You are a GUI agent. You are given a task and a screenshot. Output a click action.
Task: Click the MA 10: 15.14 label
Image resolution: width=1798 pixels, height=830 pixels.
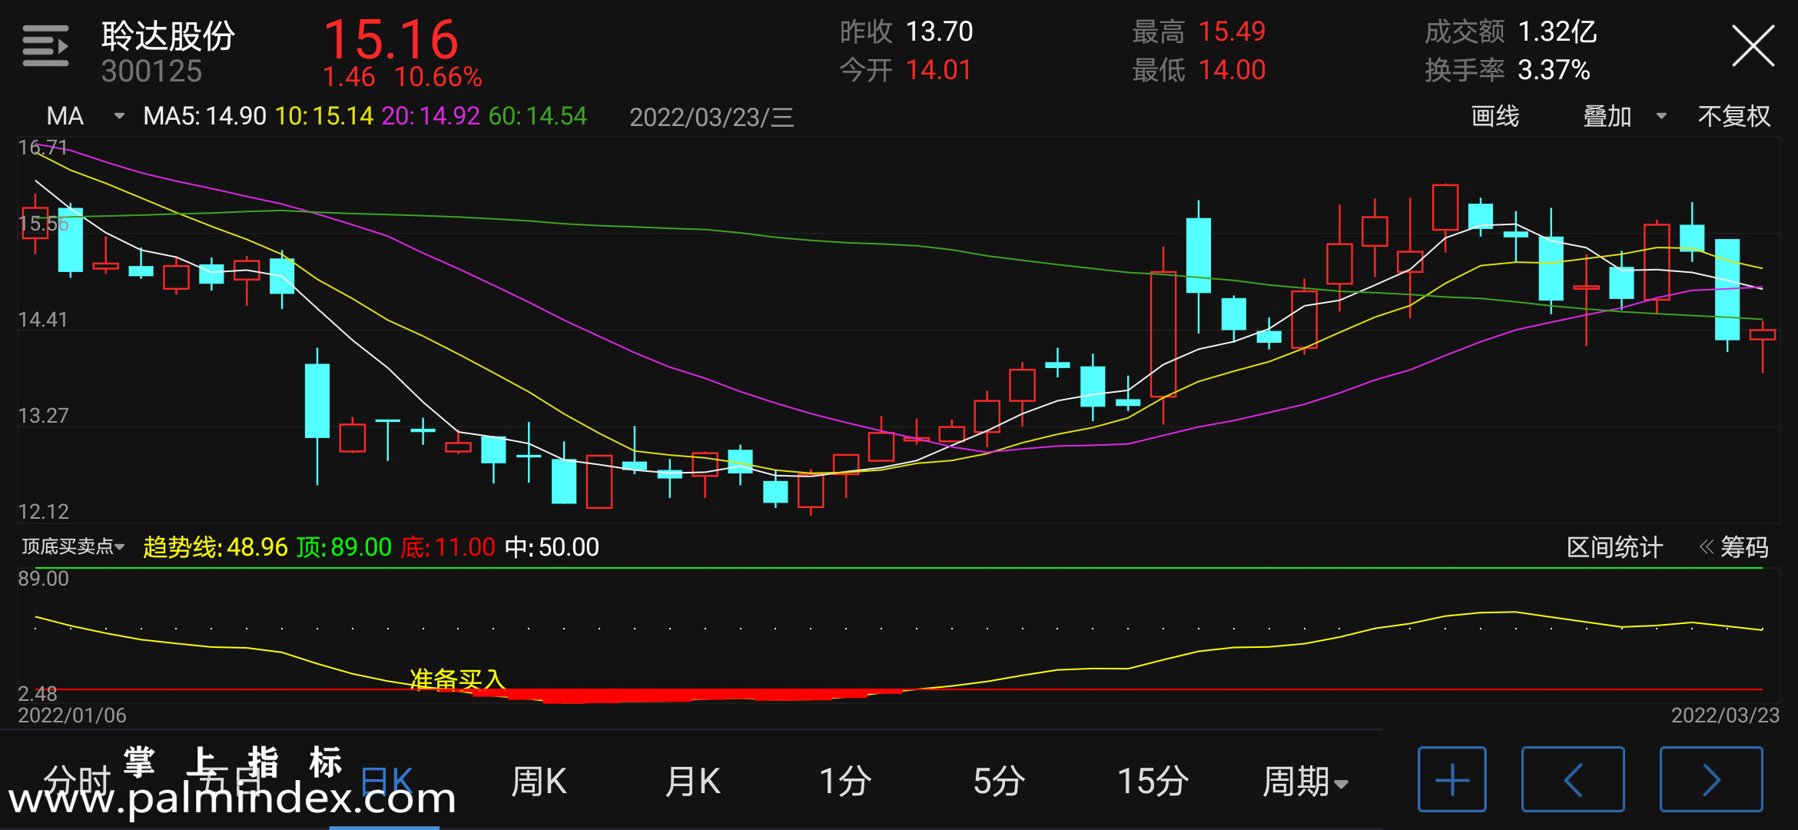324,116
